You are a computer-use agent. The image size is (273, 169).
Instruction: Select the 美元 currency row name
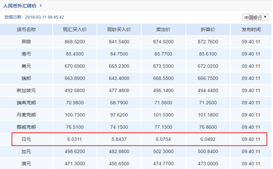click(x=26, y=66)
